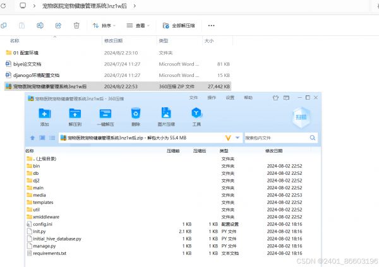The width and height of the screenshot is (379, 267).
Task: Switch to list view in 360压缩 path bar
Action: tap(52, 138)
